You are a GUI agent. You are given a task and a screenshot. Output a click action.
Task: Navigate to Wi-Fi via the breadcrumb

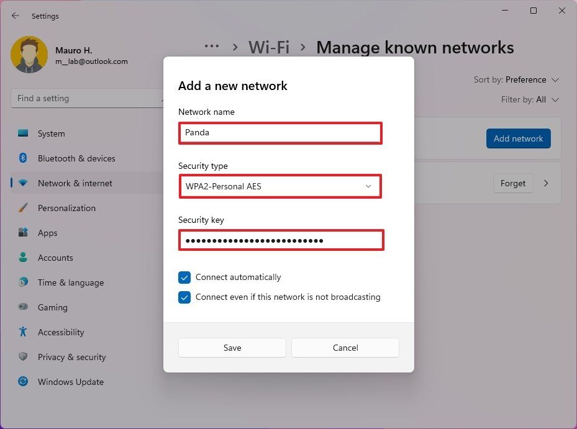point(269,47)
